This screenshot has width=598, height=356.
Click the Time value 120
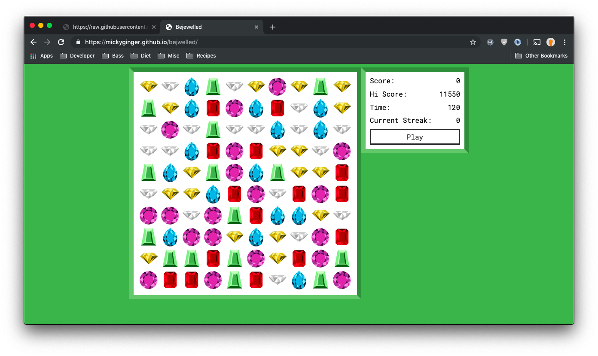pyautogui.click(x=454, y=107)
